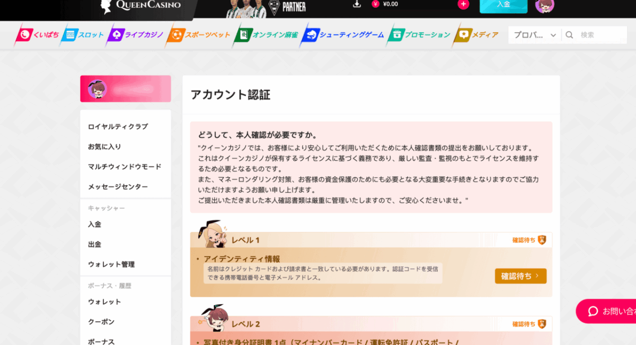
Task: Open the スロット category
Action: [83, 35]
